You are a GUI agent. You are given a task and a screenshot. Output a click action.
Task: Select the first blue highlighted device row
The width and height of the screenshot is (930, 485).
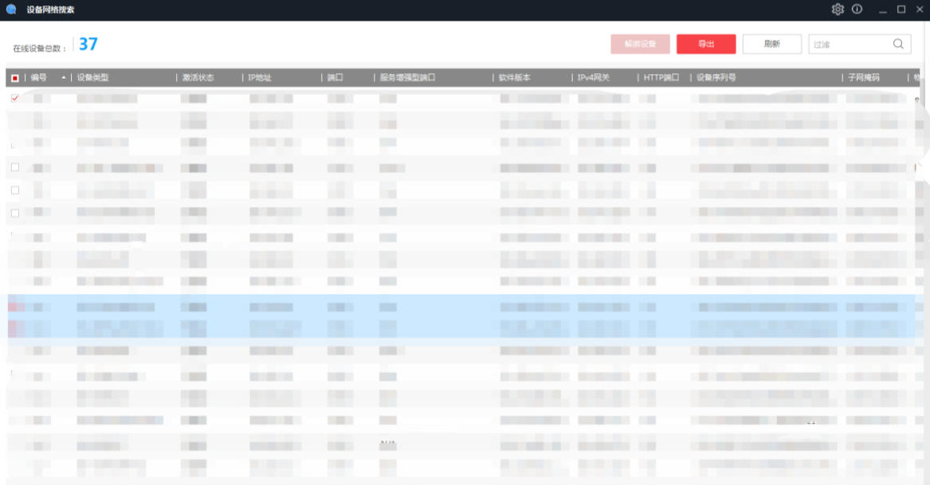[462, 306]
